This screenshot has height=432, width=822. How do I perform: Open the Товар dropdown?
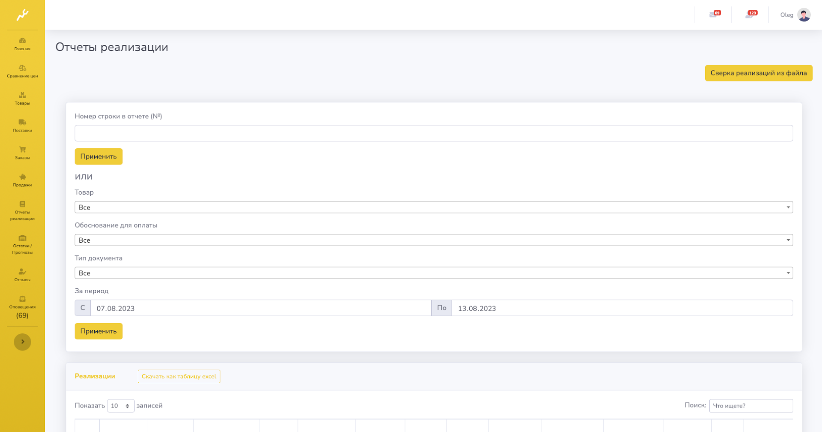point(434,207)
